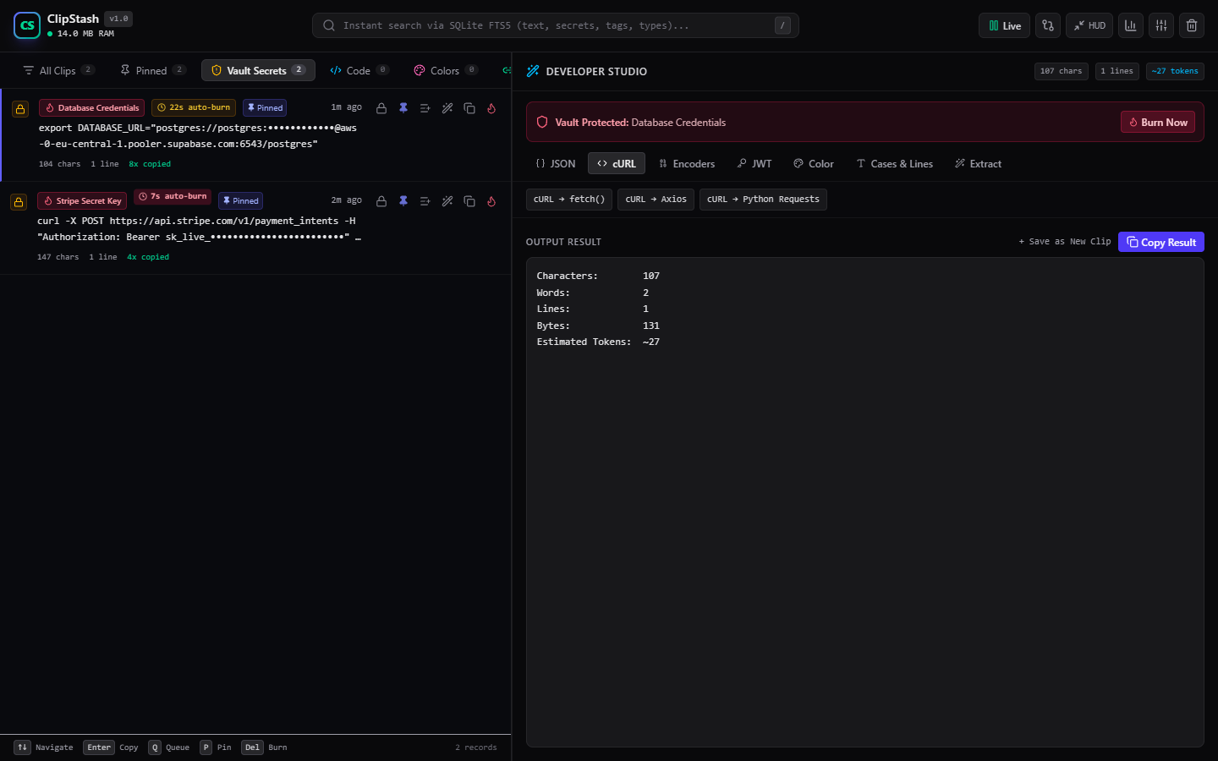
Task: Click the "2 records" status text
Action: [x=476, y=747]
